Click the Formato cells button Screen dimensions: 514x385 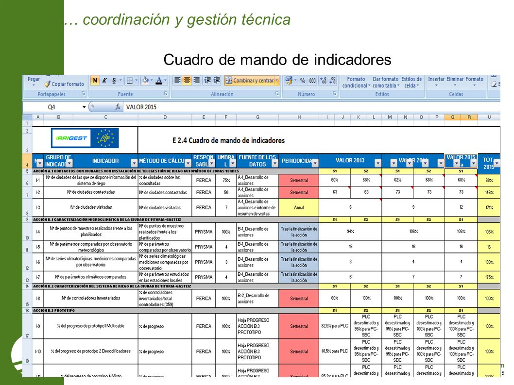[474, 82]
